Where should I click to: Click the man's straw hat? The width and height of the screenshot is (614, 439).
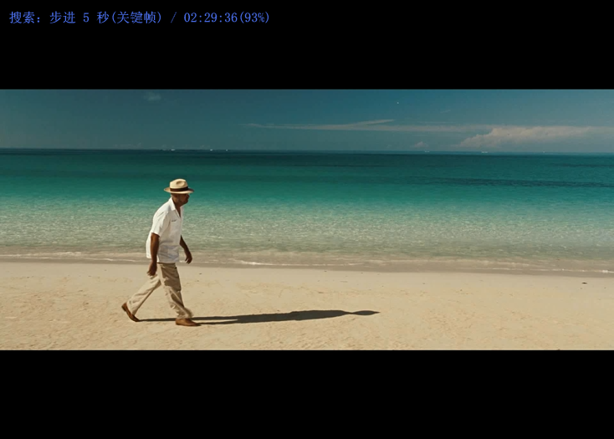[x=178, y=186]
